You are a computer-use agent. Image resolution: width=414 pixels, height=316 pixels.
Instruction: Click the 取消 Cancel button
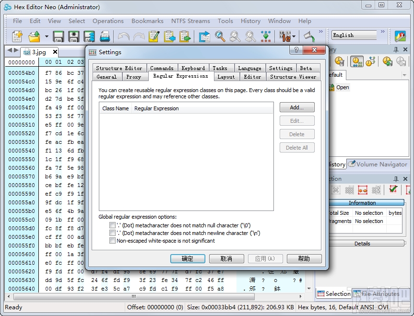(226, 258)
